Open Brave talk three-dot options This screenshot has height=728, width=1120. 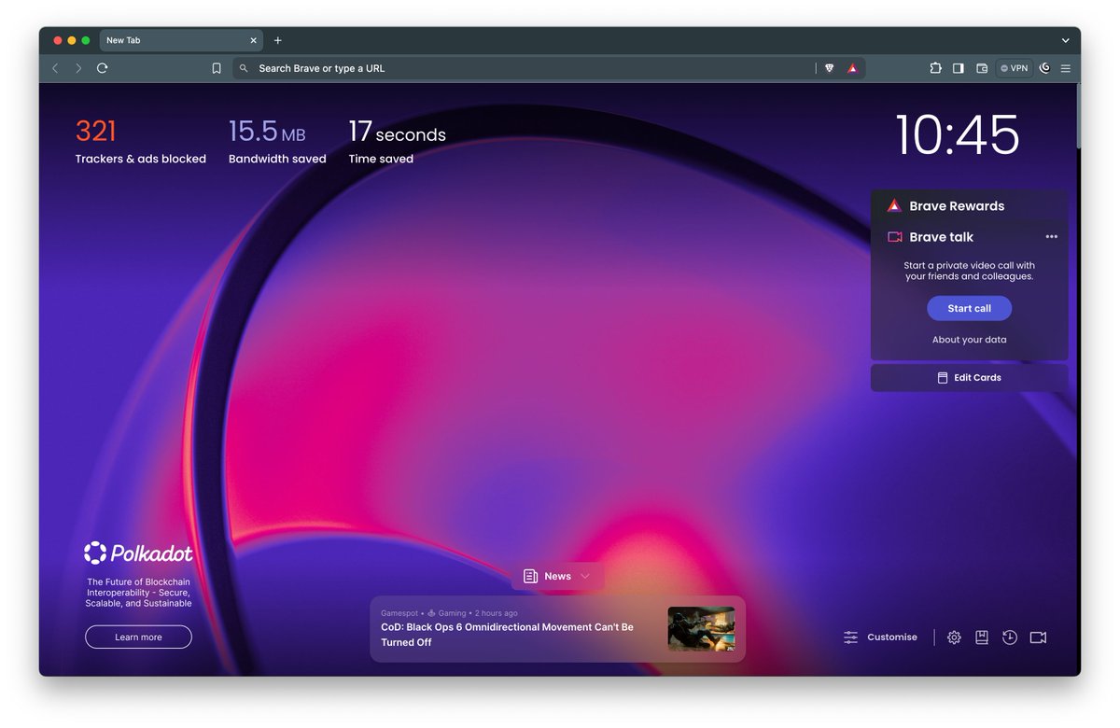(x=1052, y=237)
